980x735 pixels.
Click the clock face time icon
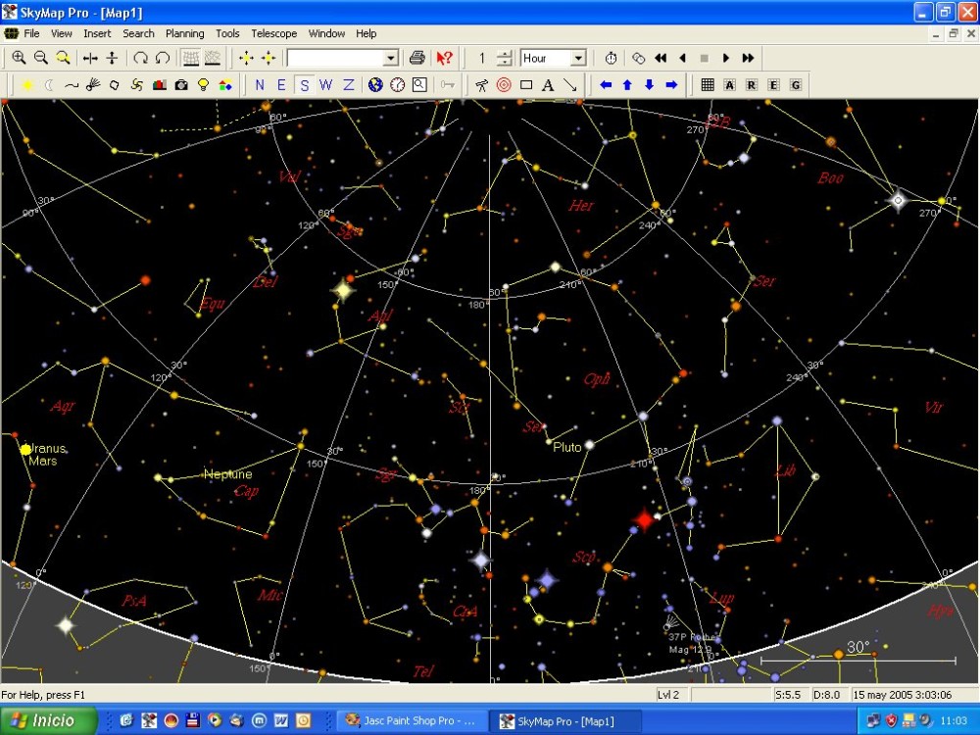398,85
